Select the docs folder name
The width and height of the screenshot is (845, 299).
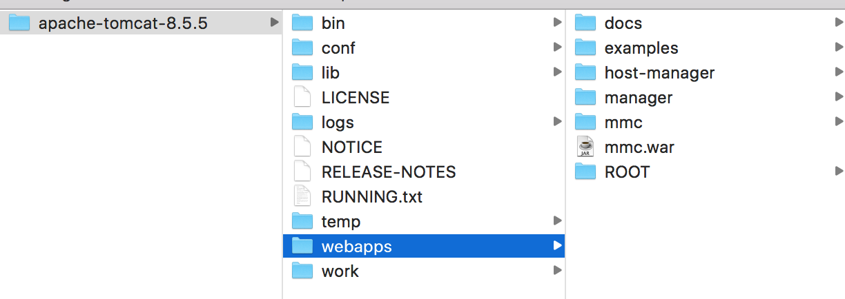point(623,23)
